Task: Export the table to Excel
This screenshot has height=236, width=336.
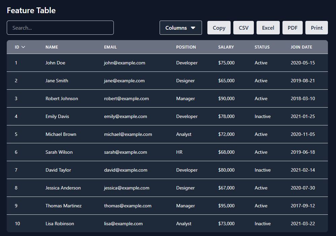Action: 268,28
